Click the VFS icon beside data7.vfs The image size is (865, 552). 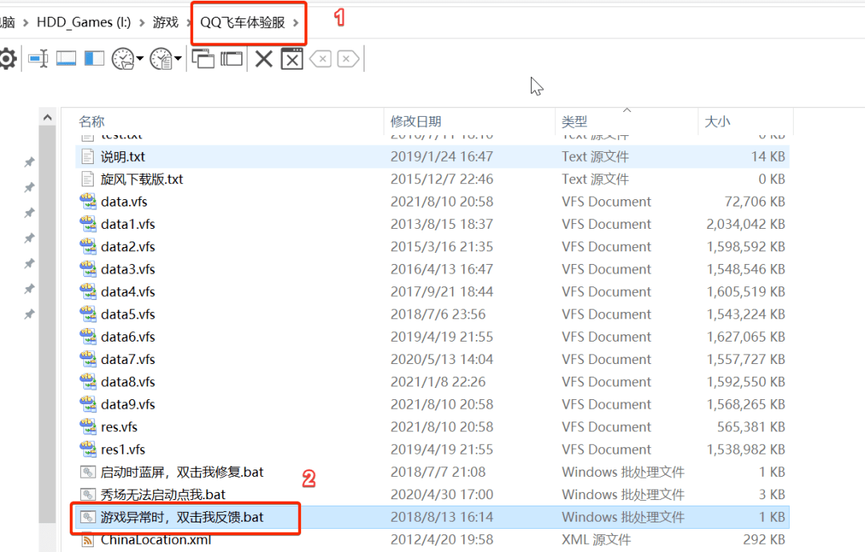tap(88, 359)
